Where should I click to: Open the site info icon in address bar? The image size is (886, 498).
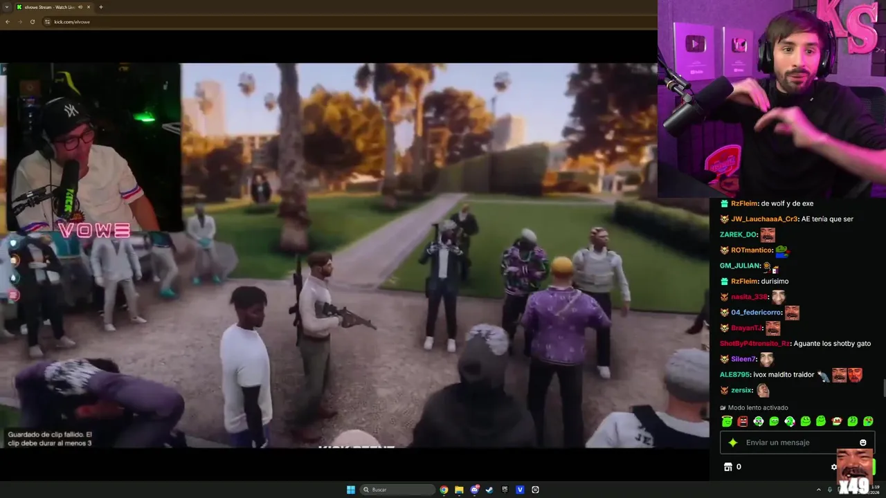47,21
